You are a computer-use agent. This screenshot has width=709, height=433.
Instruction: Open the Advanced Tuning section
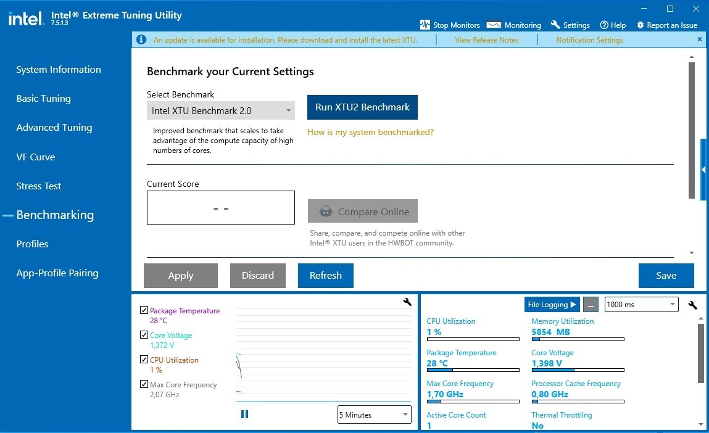pyautogui.click(x=54, y=128)
